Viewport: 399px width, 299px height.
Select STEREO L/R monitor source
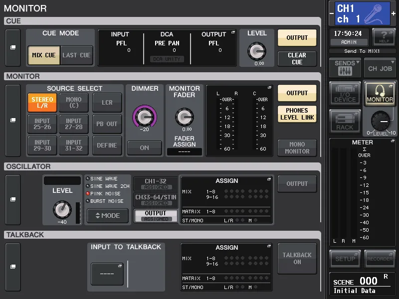pos(42,103)
